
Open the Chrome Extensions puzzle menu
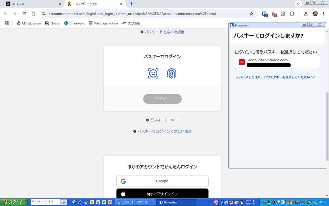(x=292, y=14)
